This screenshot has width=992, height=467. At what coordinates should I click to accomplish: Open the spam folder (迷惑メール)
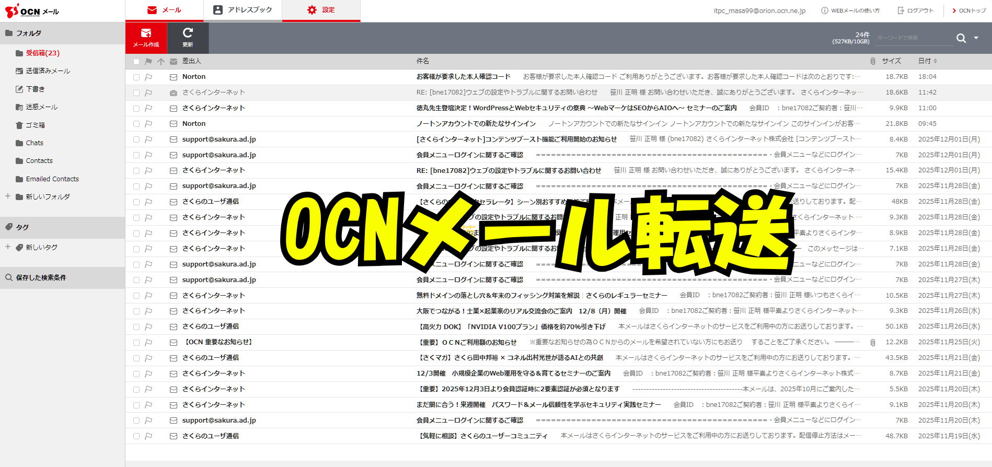(41, 107)
